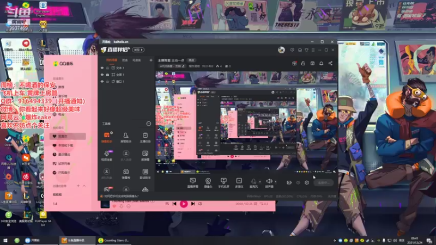Click the 修改 edit title button
This screenshot has width=436, height=245.
(191, 60)
